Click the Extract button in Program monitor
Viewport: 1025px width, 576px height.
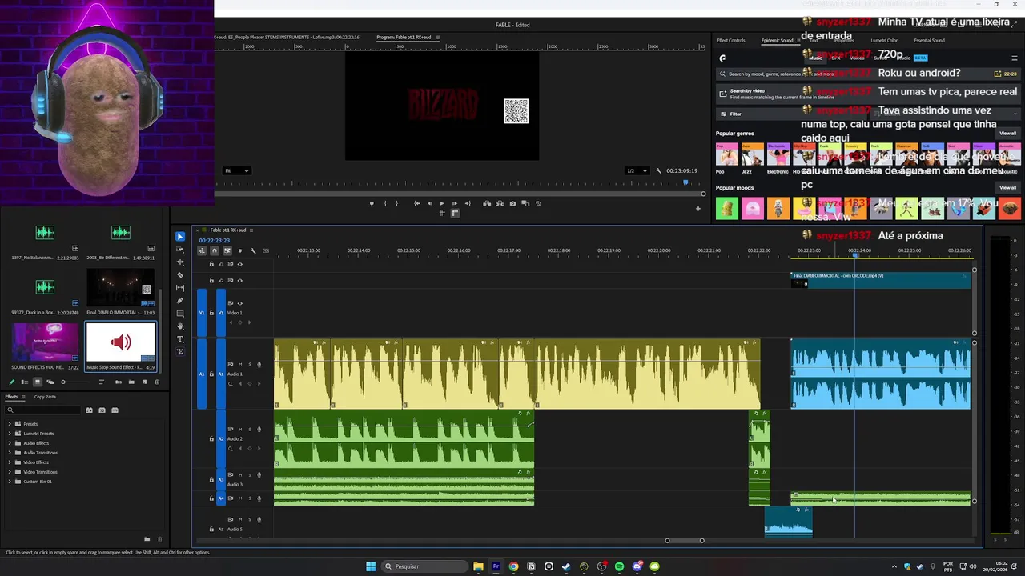click(x=499, y=203)
